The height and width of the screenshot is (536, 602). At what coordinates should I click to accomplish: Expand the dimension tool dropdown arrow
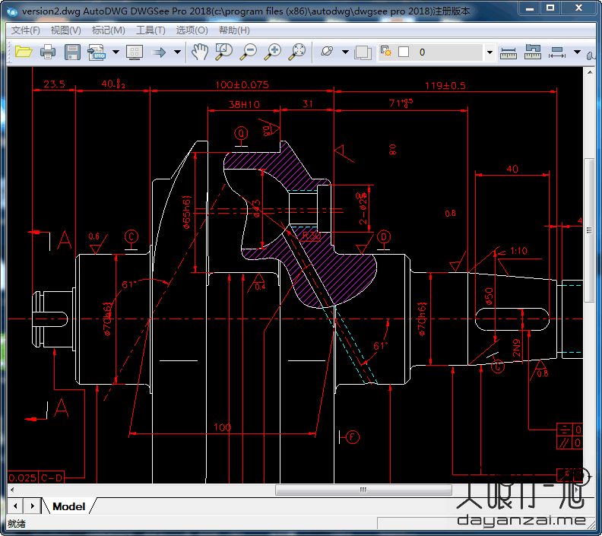(577, 52)
